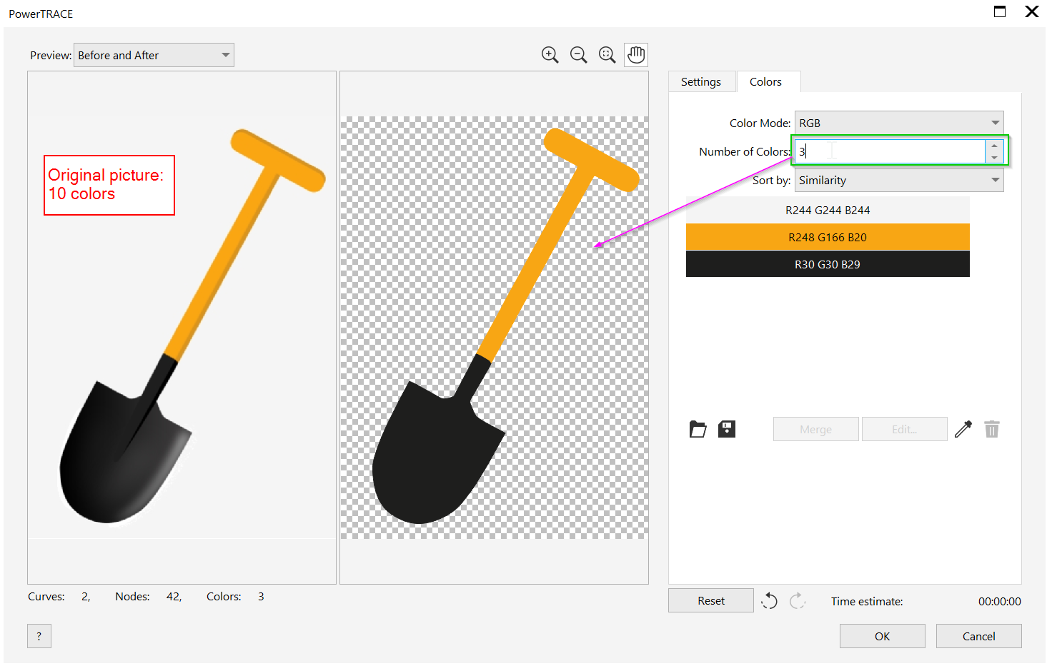Pick the eyedropper color tool
The image size is (1047, 666).
tap(963, 429)
